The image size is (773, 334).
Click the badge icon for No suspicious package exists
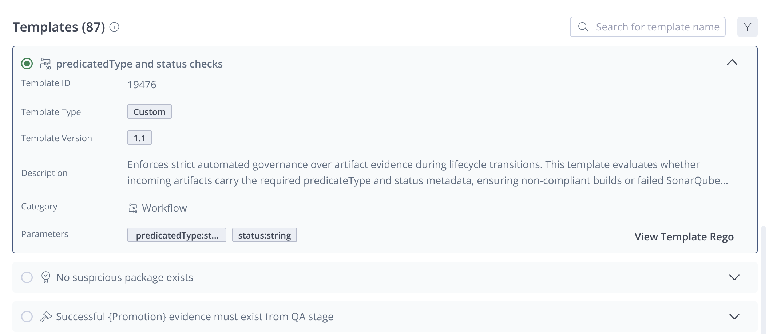click(45, 277)
